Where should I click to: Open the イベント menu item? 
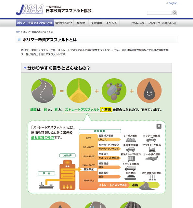[x=111, y=23]
